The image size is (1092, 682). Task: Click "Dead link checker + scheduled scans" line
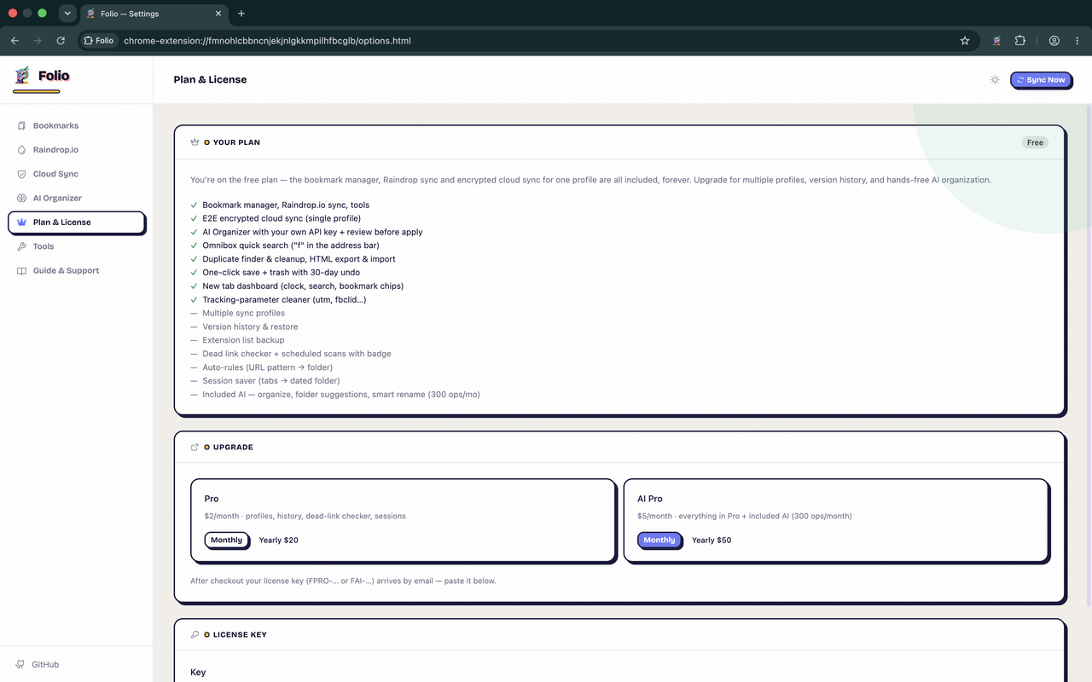(x=297, y=354)
